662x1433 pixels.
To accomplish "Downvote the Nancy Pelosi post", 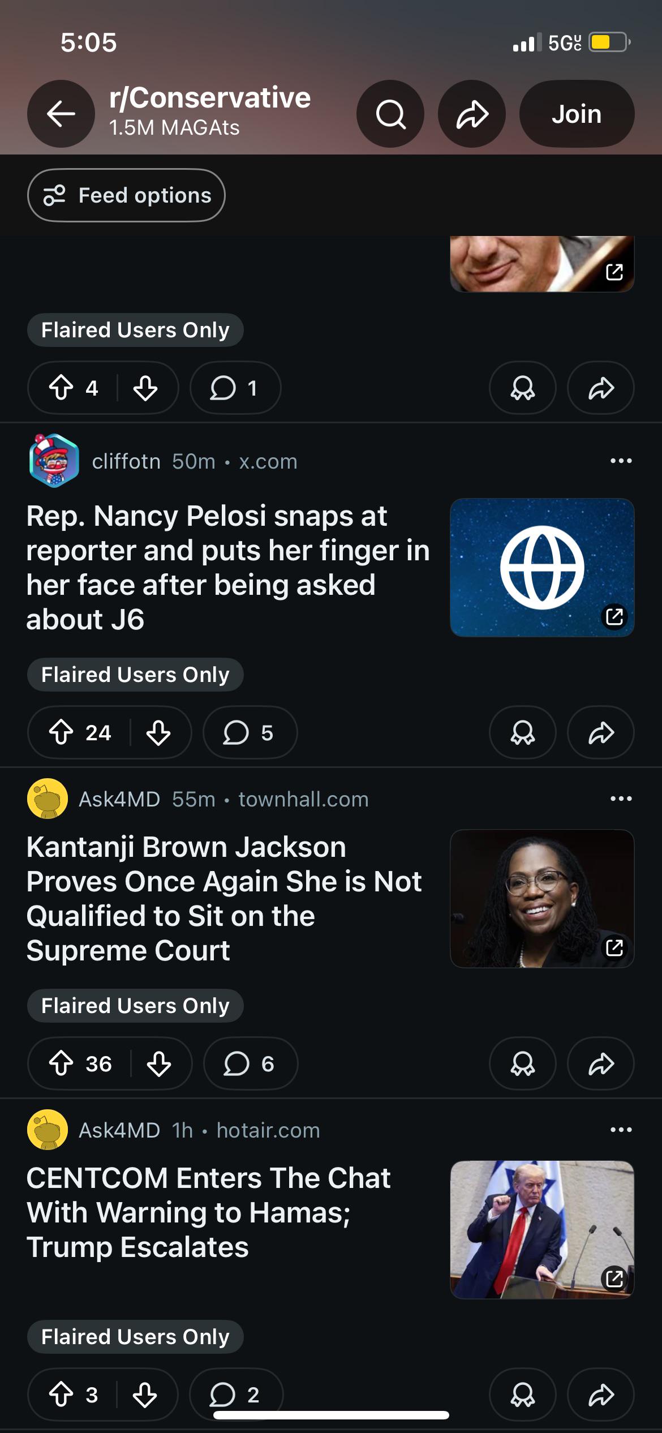I will (158, 733).
